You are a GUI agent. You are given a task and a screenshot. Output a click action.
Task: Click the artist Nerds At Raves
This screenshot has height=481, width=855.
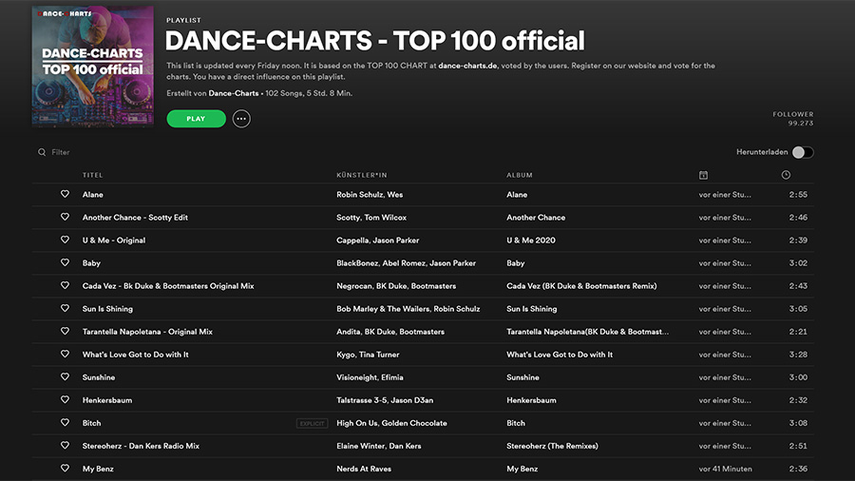(x=364, y=469)
